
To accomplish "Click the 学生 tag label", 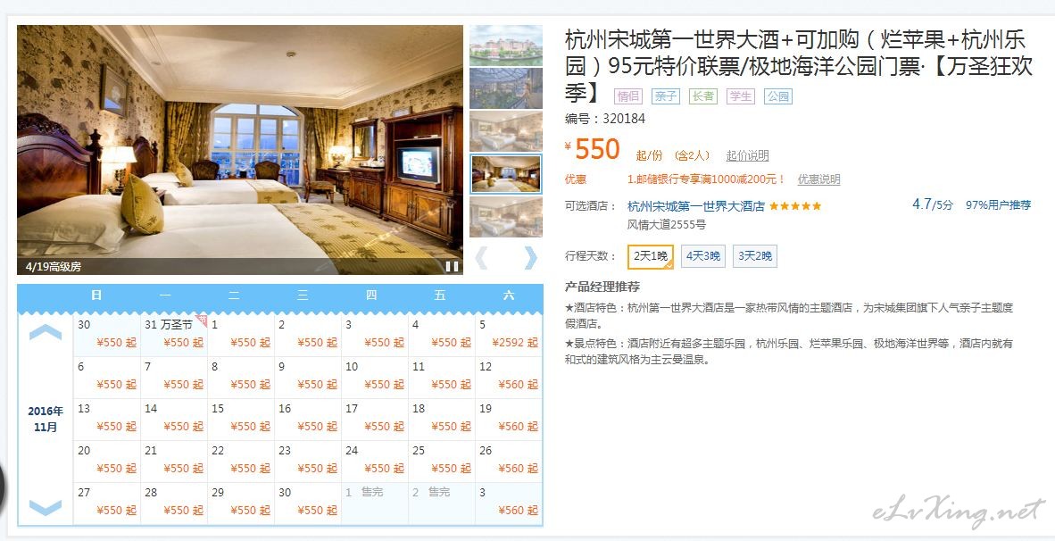I will point(741,96).
